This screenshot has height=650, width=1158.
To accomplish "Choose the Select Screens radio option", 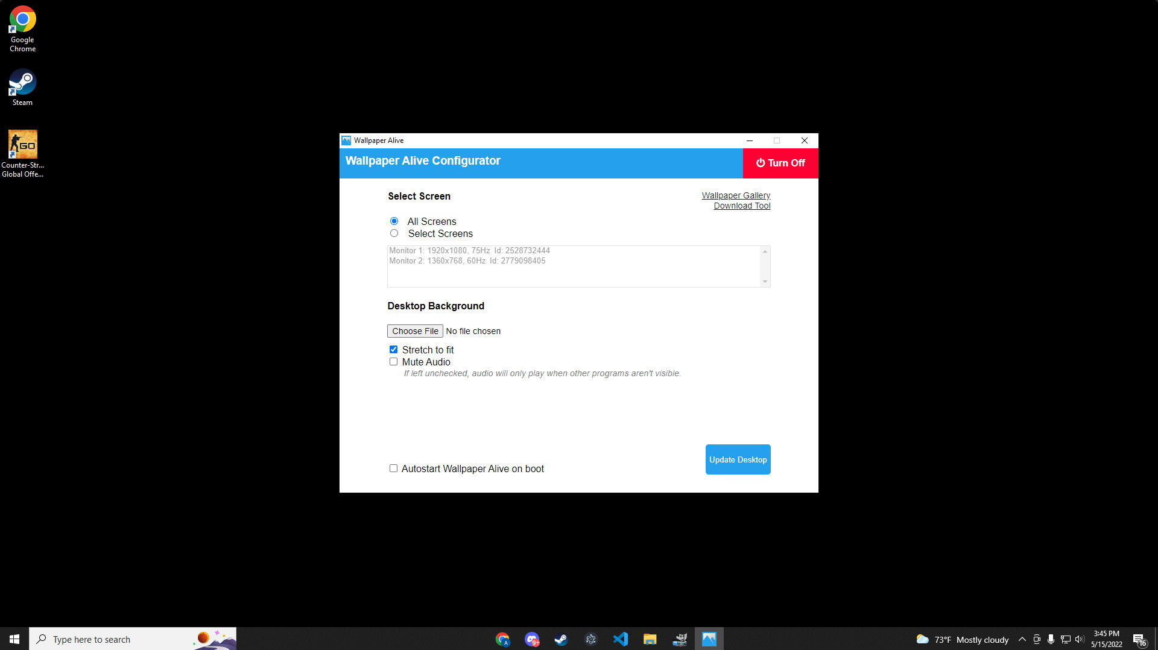I will coord(394,233).
